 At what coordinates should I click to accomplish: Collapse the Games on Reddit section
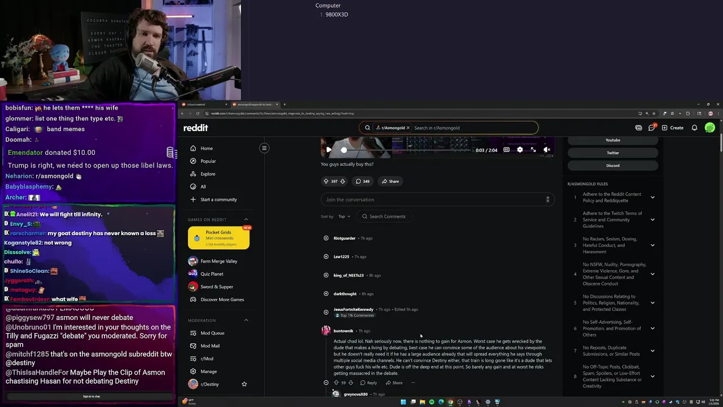point(246,219)
